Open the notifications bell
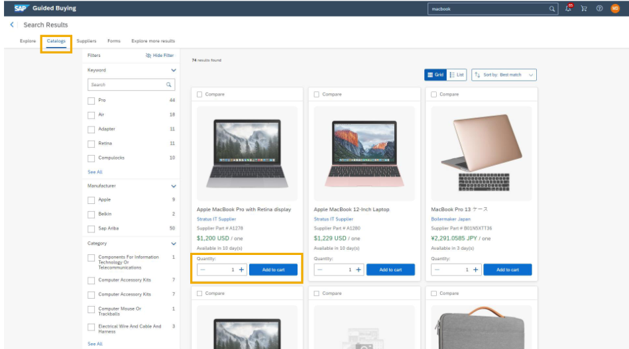 pyautogui.click(x=568, y=9)
